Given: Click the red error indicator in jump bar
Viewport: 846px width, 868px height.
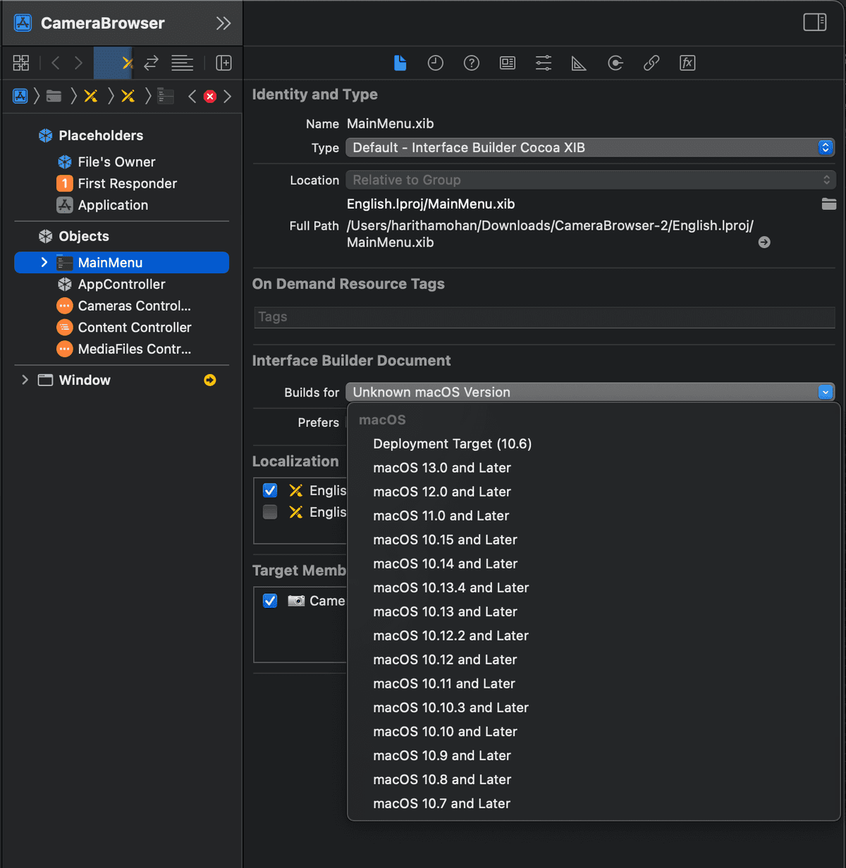Looking at the screenshot, I should (210, 97).
